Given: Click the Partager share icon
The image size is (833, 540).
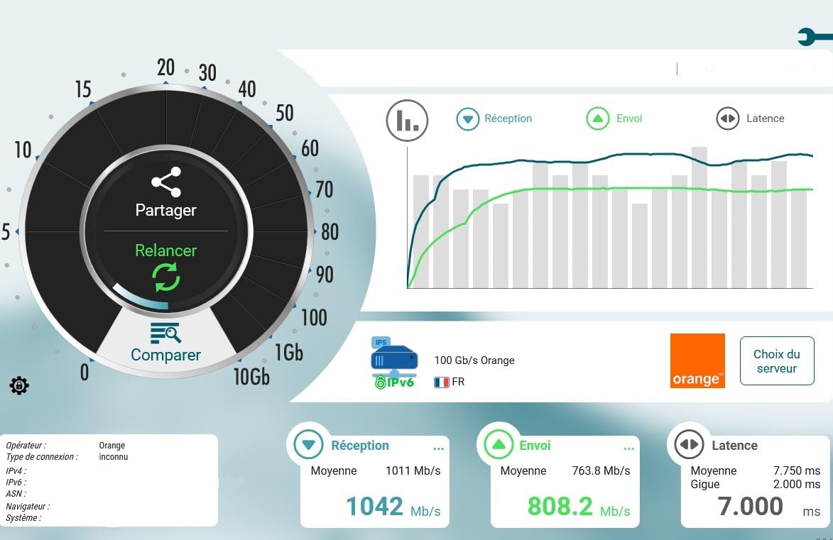Looking at the screenshot, I should pyautogui.click(x=166, y=182).
